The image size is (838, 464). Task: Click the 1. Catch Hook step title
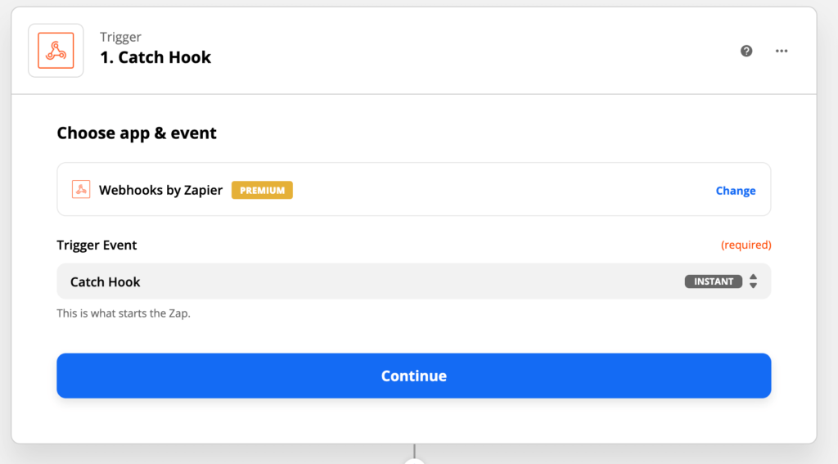pyautogui.click(x=155, y=57)
